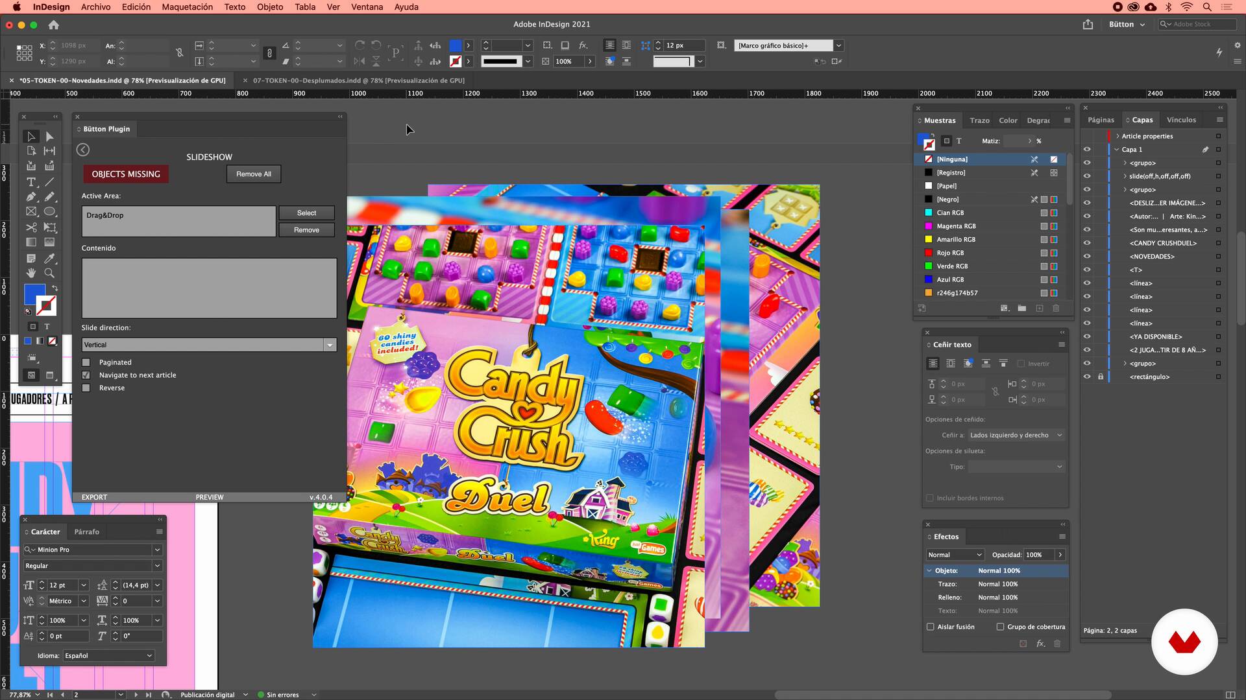The height and width of the screenshot is (700, 1246).
Task: Select the Gradient Swatch tool
Action: point(31,242)
